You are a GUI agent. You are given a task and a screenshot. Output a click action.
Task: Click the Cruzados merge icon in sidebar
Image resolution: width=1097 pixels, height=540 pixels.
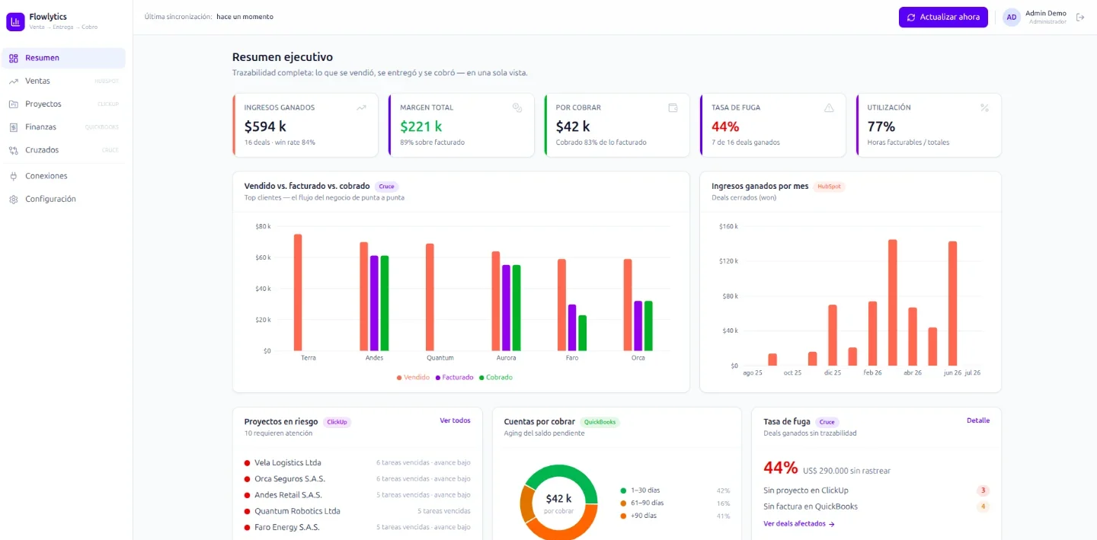pos(14,150)
